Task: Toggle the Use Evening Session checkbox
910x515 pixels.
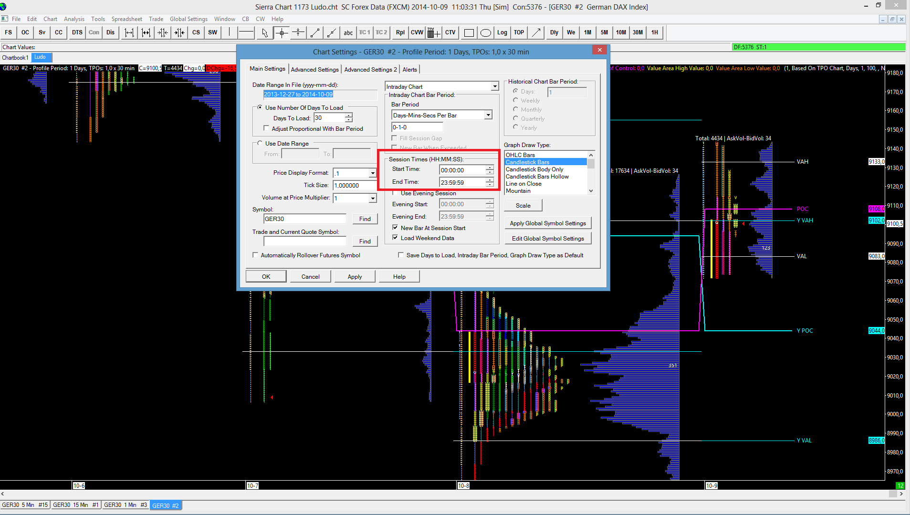Action: click(x=395, y=193)
